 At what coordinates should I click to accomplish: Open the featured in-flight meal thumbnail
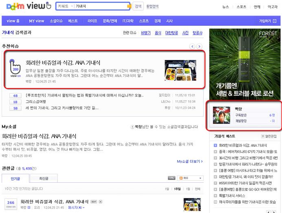point(181,70)
